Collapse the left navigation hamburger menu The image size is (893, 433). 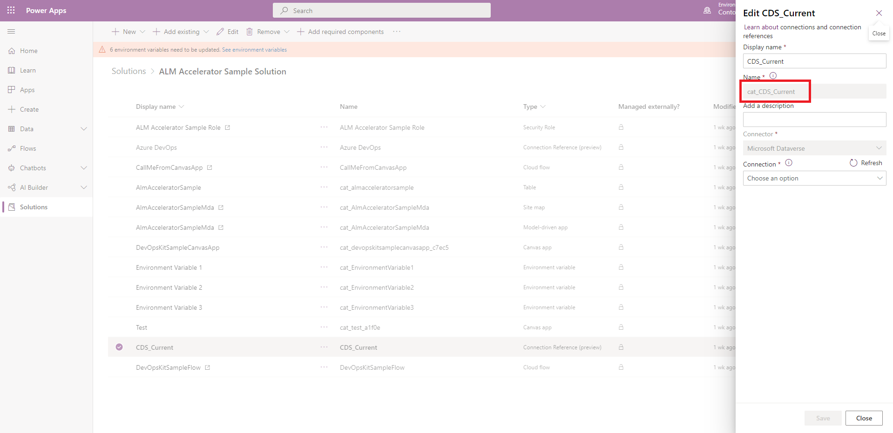coord(12,31)
